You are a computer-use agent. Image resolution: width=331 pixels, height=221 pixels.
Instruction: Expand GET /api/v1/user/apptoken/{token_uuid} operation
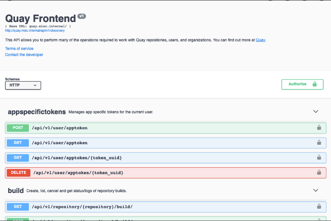pyautogui.click(x=165, y=158)
